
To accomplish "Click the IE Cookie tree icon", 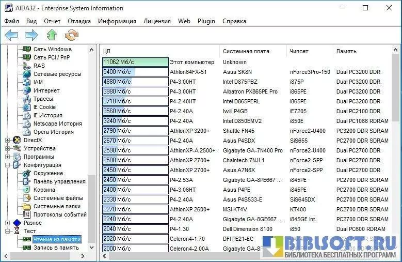I will pyautogui.click(x=26, y=107).
